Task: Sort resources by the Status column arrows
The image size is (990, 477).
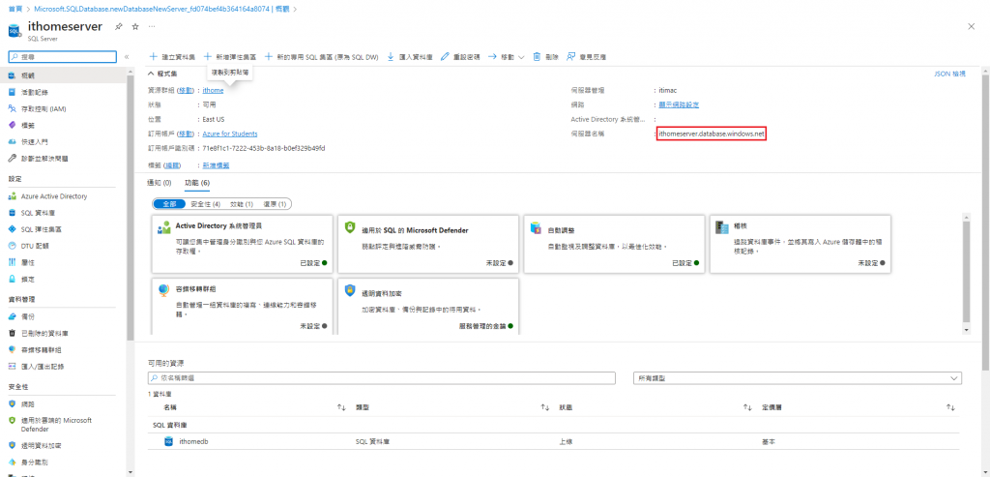Action: tap(747, 407)
